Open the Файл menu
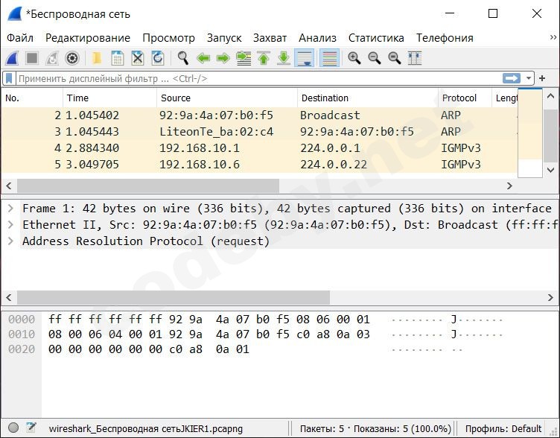This screenshot has width=560, height=438. tap(20, 38)
